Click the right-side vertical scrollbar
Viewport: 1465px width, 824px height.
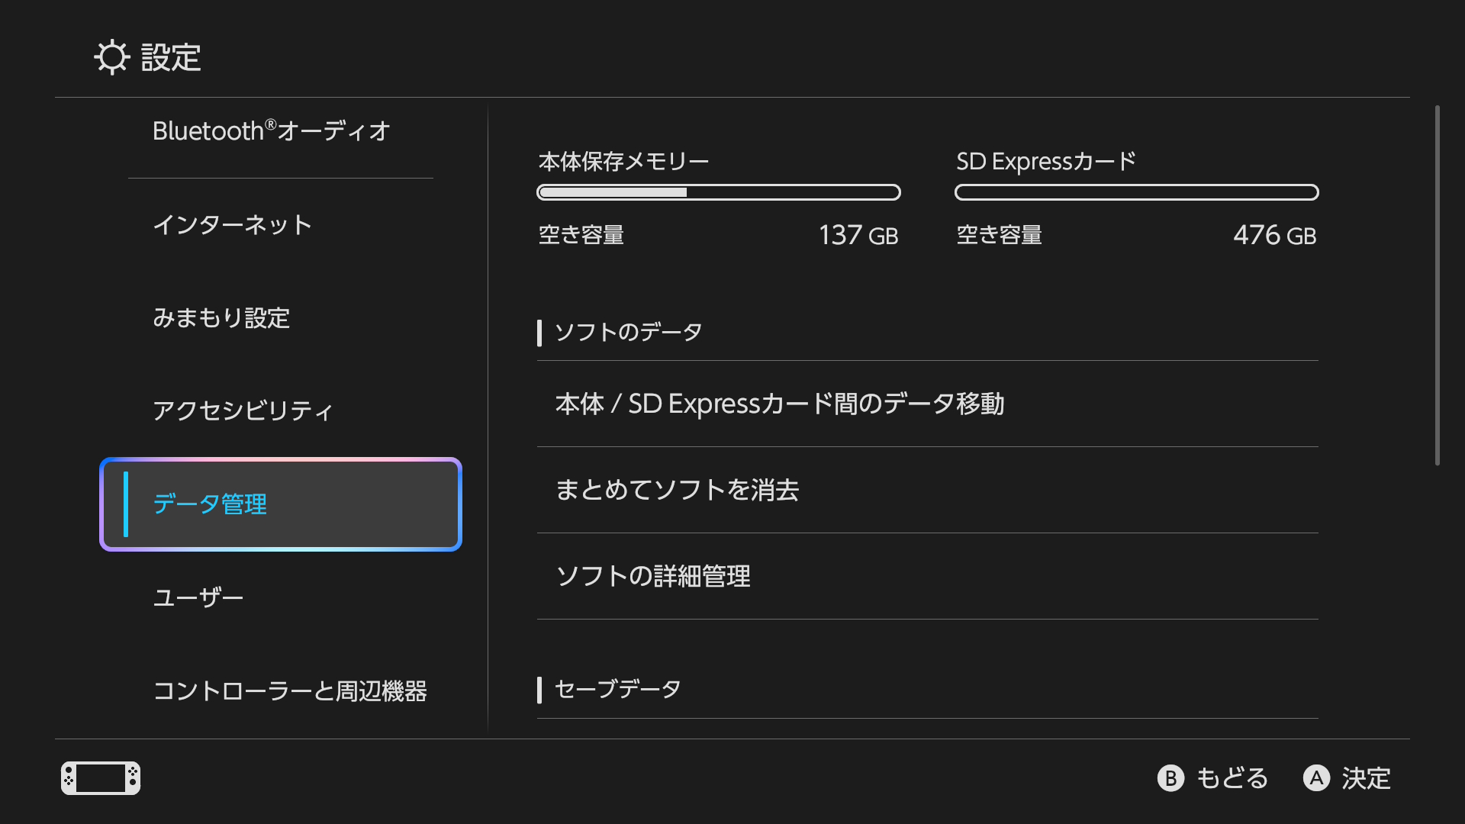pyautogui.click(x=1437, y=286)
